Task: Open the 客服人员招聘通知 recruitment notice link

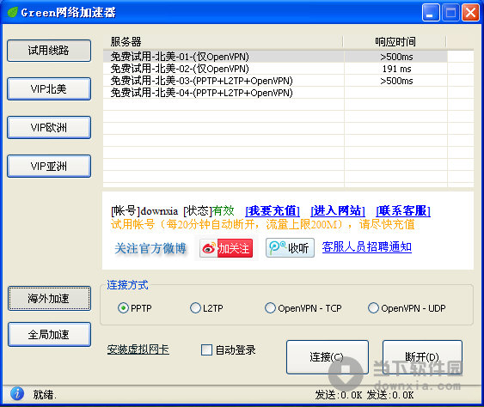Action: tap(367, 247)
